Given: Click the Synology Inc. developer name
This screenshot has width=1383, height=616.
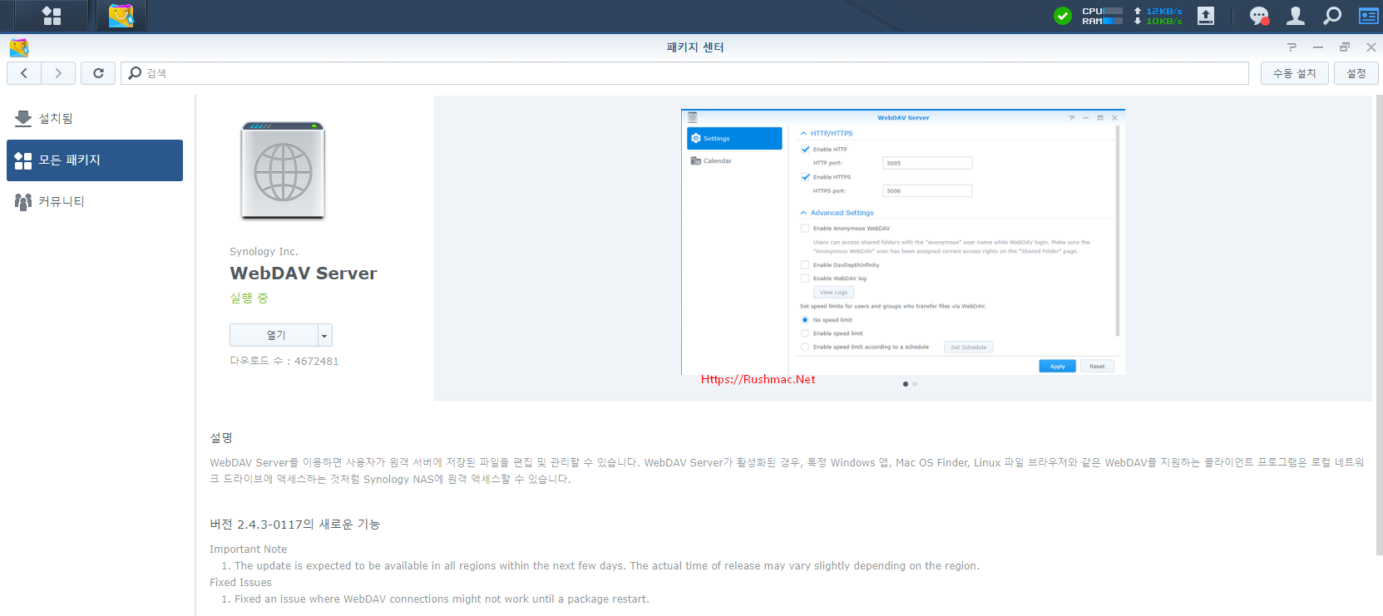Looking at the screenshot, I should [x=264, y=252].
